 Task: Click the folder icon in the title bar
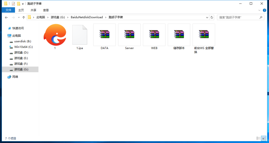6,4
